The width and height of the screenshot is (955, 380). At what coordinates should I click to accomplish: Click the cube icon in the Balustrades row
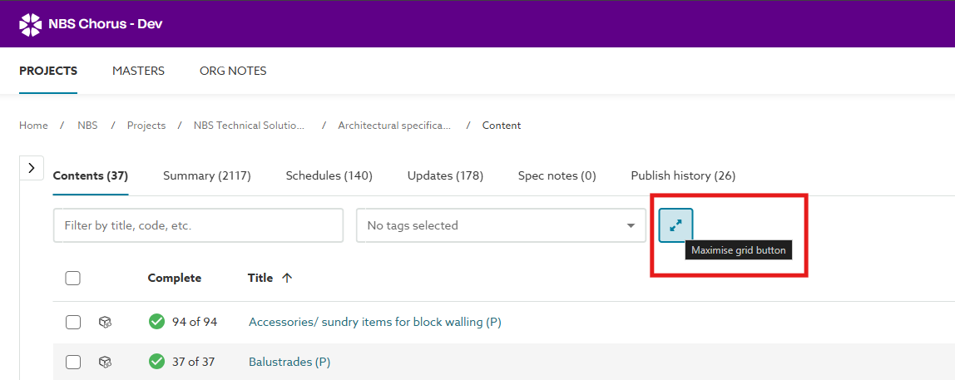[105, 362]
